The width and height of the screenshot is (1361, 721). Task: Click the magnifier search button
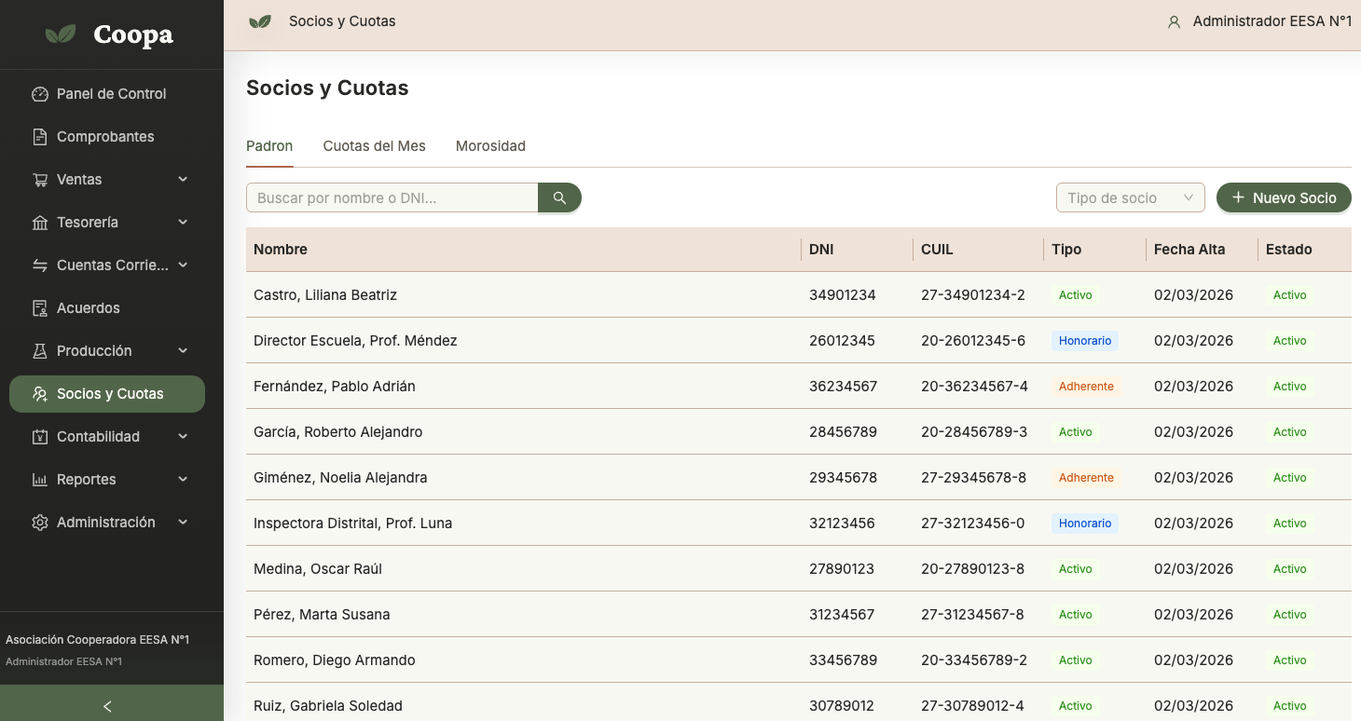point(559,197)
